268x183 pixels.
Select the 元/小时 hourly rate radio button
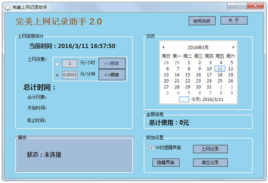(57, 64)
